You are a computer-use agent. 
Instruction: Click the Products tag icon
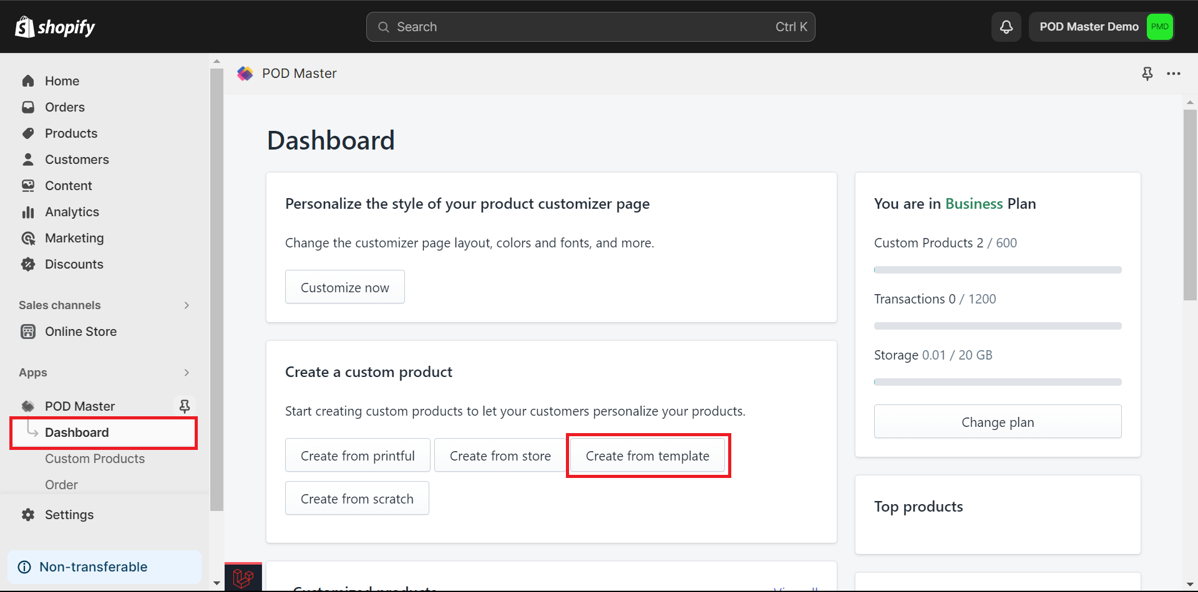pos(28,133)
